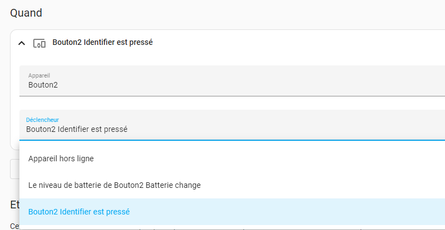Select highlighted 'Bouton2 Identifier est pressé' option

coord(79,212)
